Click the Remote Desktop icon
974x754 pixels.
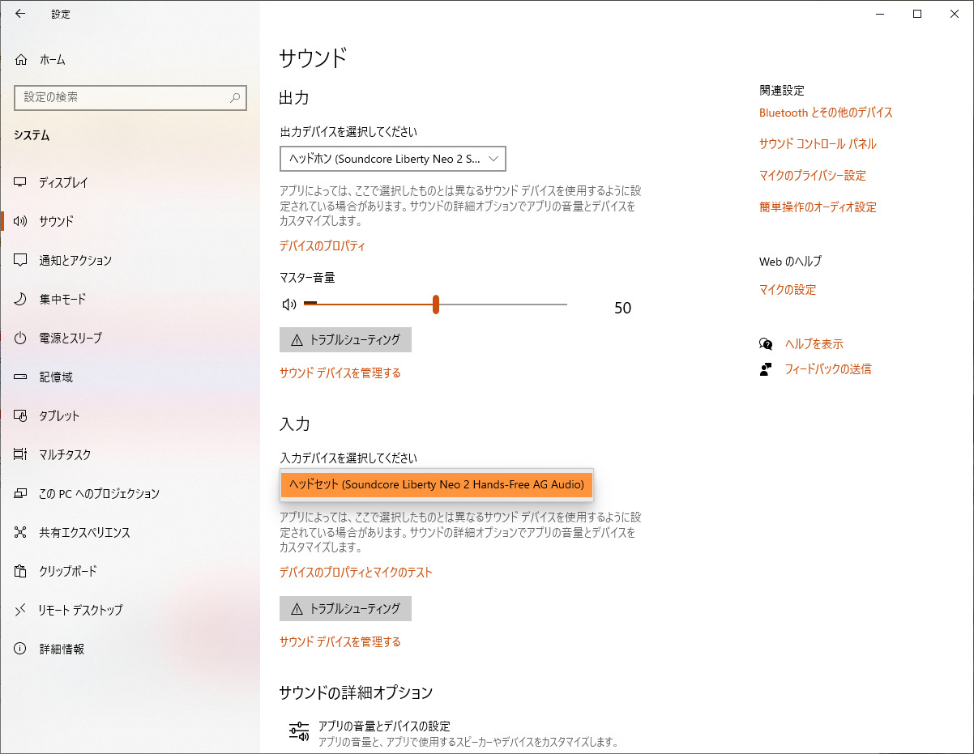click(20, 610)
